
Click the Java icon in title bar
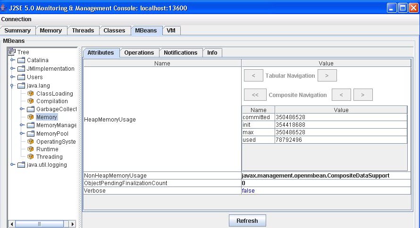3,8
